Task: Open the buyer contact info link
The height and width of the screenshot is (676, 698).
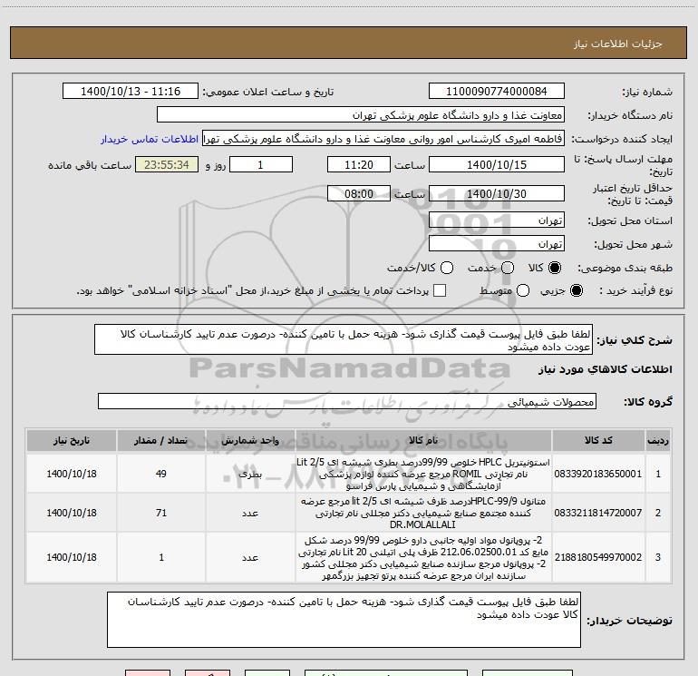Action: (x=150, y=139)
